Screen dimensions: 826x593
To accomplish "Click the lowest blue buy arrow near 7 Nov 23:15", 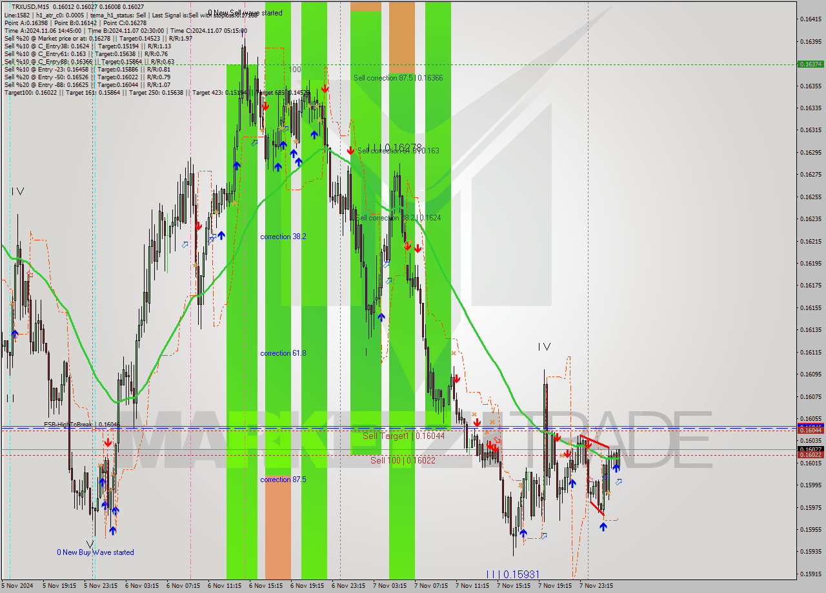I will tap(603, 527).
